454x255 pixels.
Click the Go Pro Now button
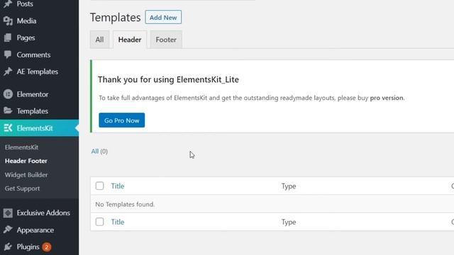pos(121,120)
